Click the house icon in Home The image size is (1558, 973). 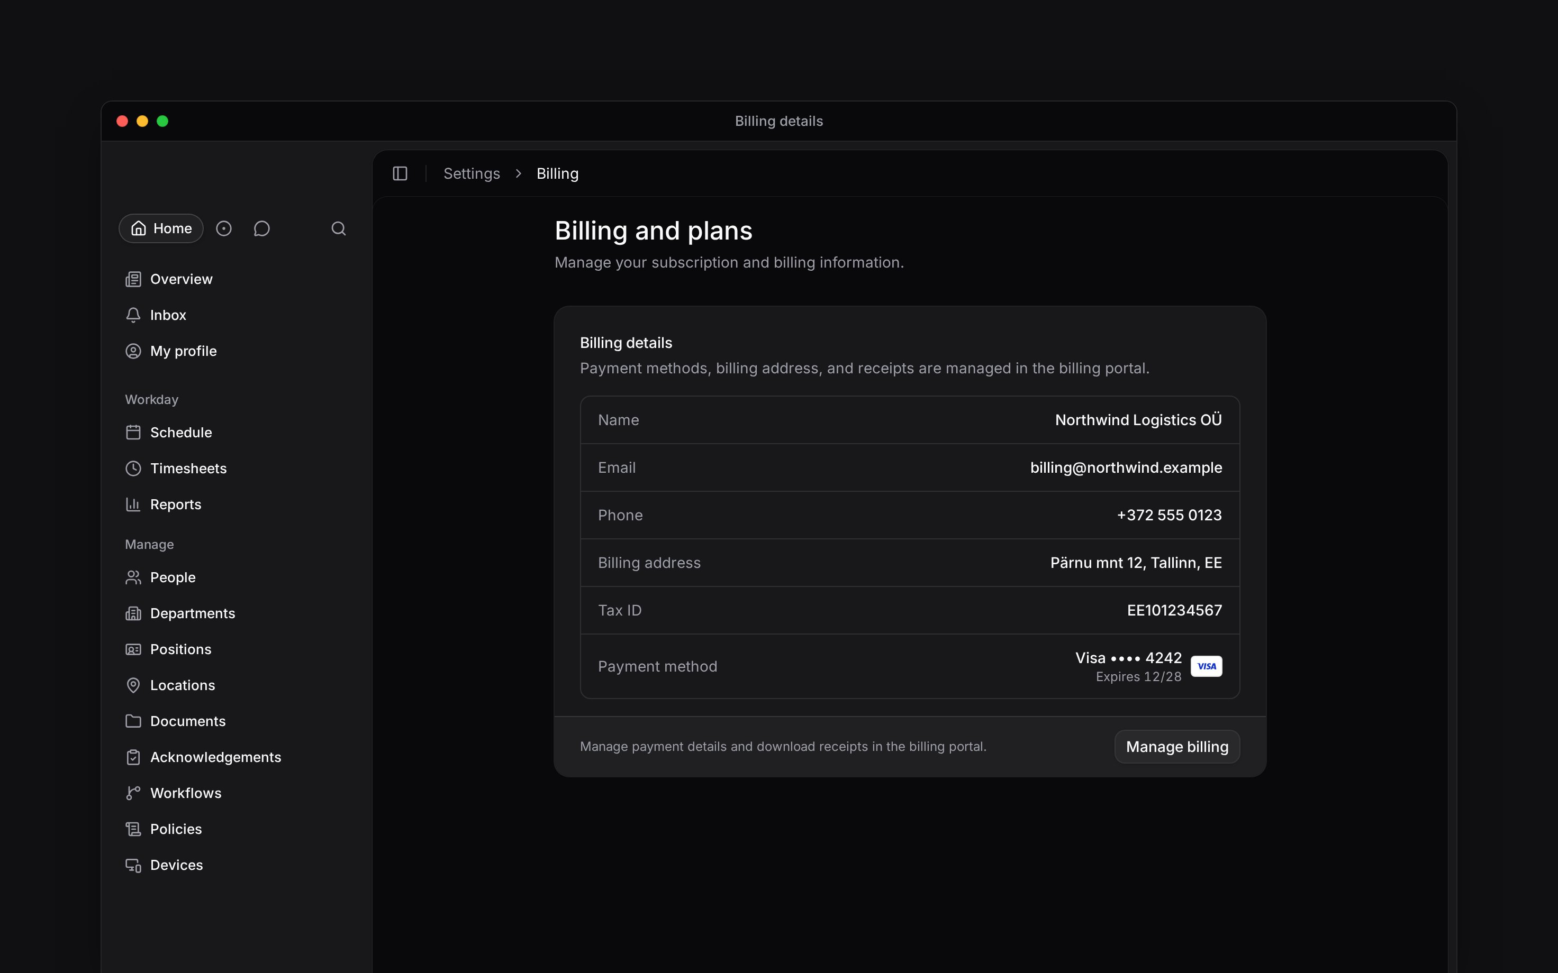tap(139, 228)
